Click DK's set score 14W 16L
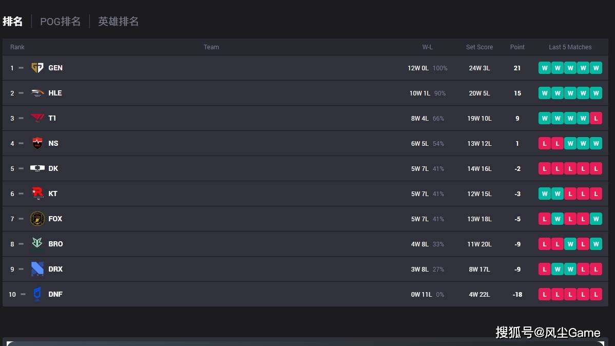Image resolution: width=615 pixels, height=346 pixels. tap(479, 168)
